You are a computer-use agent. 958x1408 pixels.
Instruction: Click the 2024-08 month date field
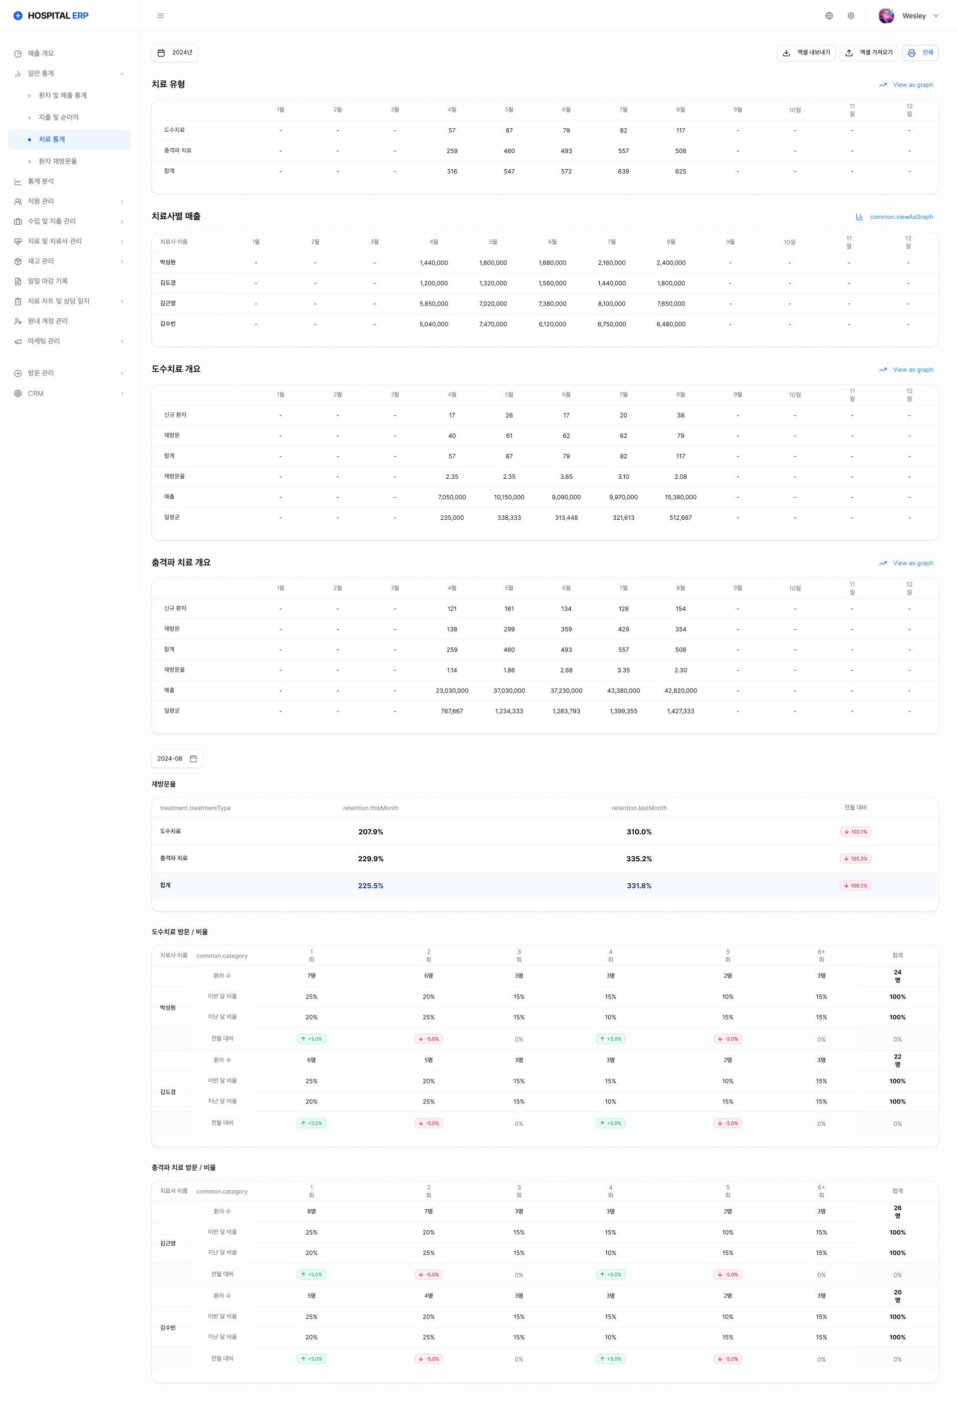click(177, 758)
